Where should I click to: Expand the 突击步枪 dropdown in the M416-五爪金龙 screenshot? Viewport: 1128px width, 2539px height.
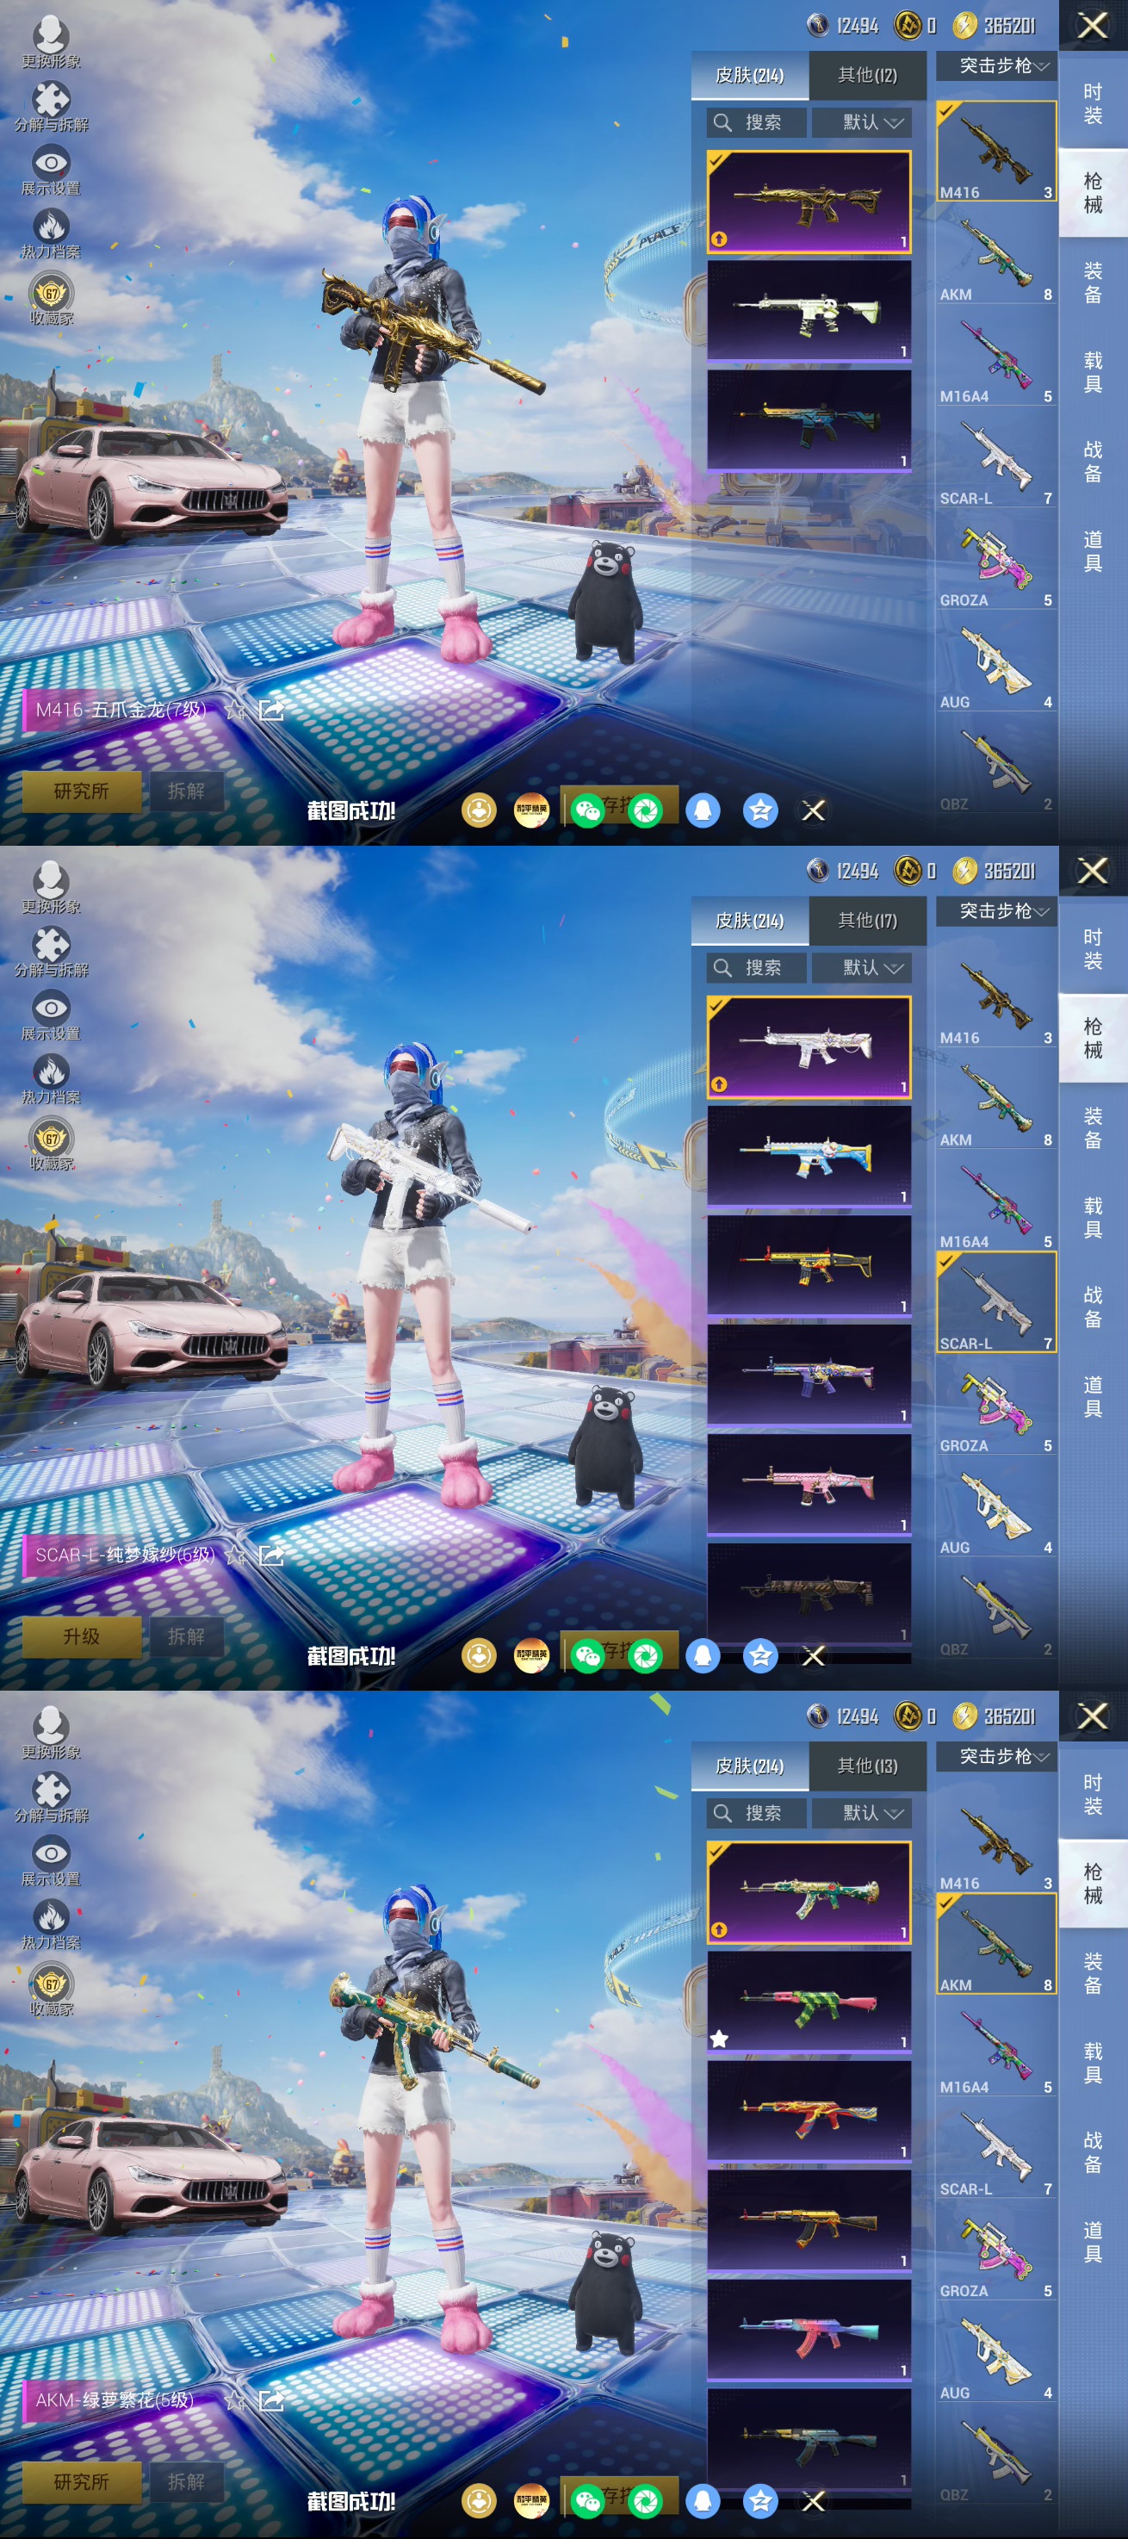click(x=996, y=66)
